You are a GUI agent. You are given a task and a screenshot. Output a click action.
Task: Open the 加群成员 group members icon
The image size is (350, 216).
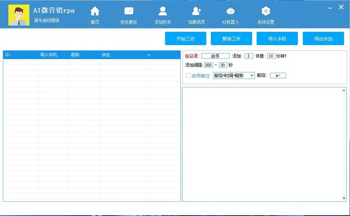click(x=197, y=11)
